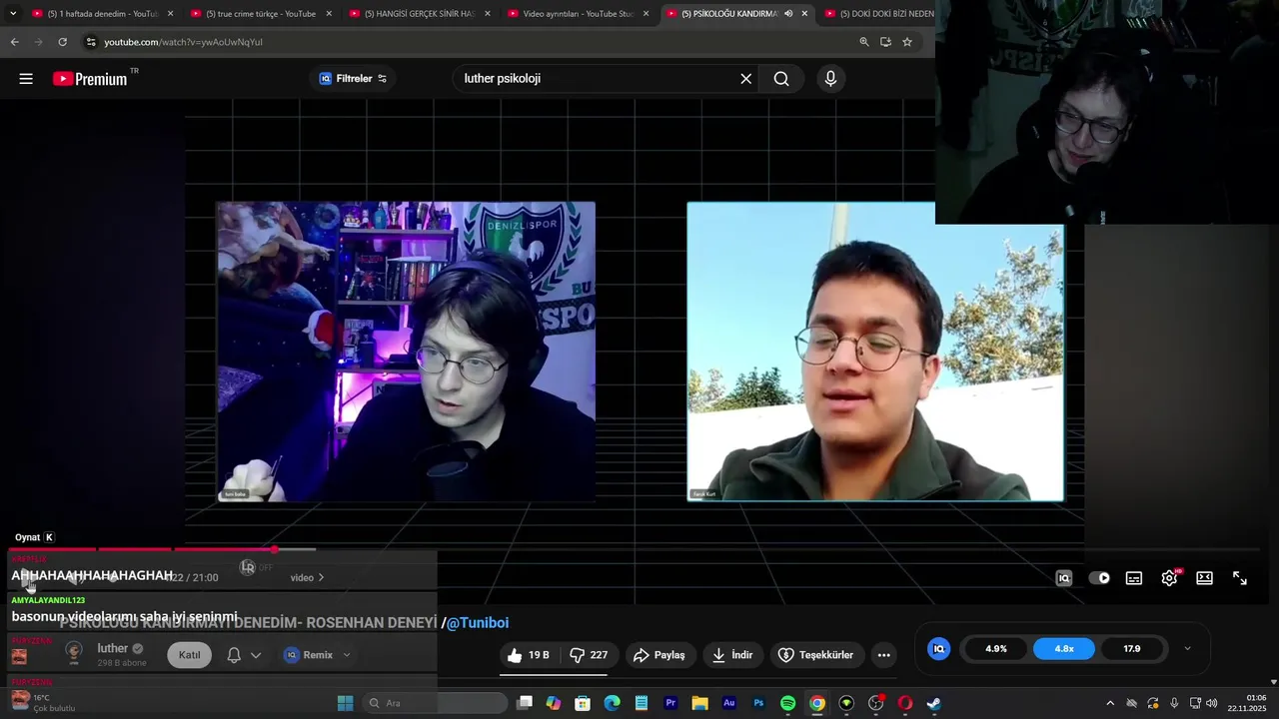The image size is (1279, 719).
Task: Like the video (19 B)
Action: [529, 655]
